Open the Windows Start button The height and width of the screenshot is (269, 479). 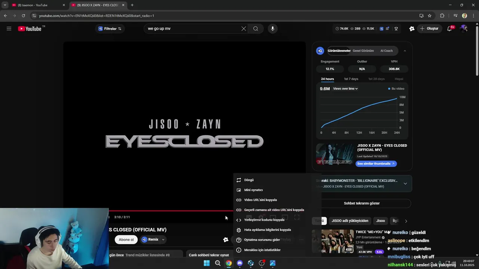point(207,263)
